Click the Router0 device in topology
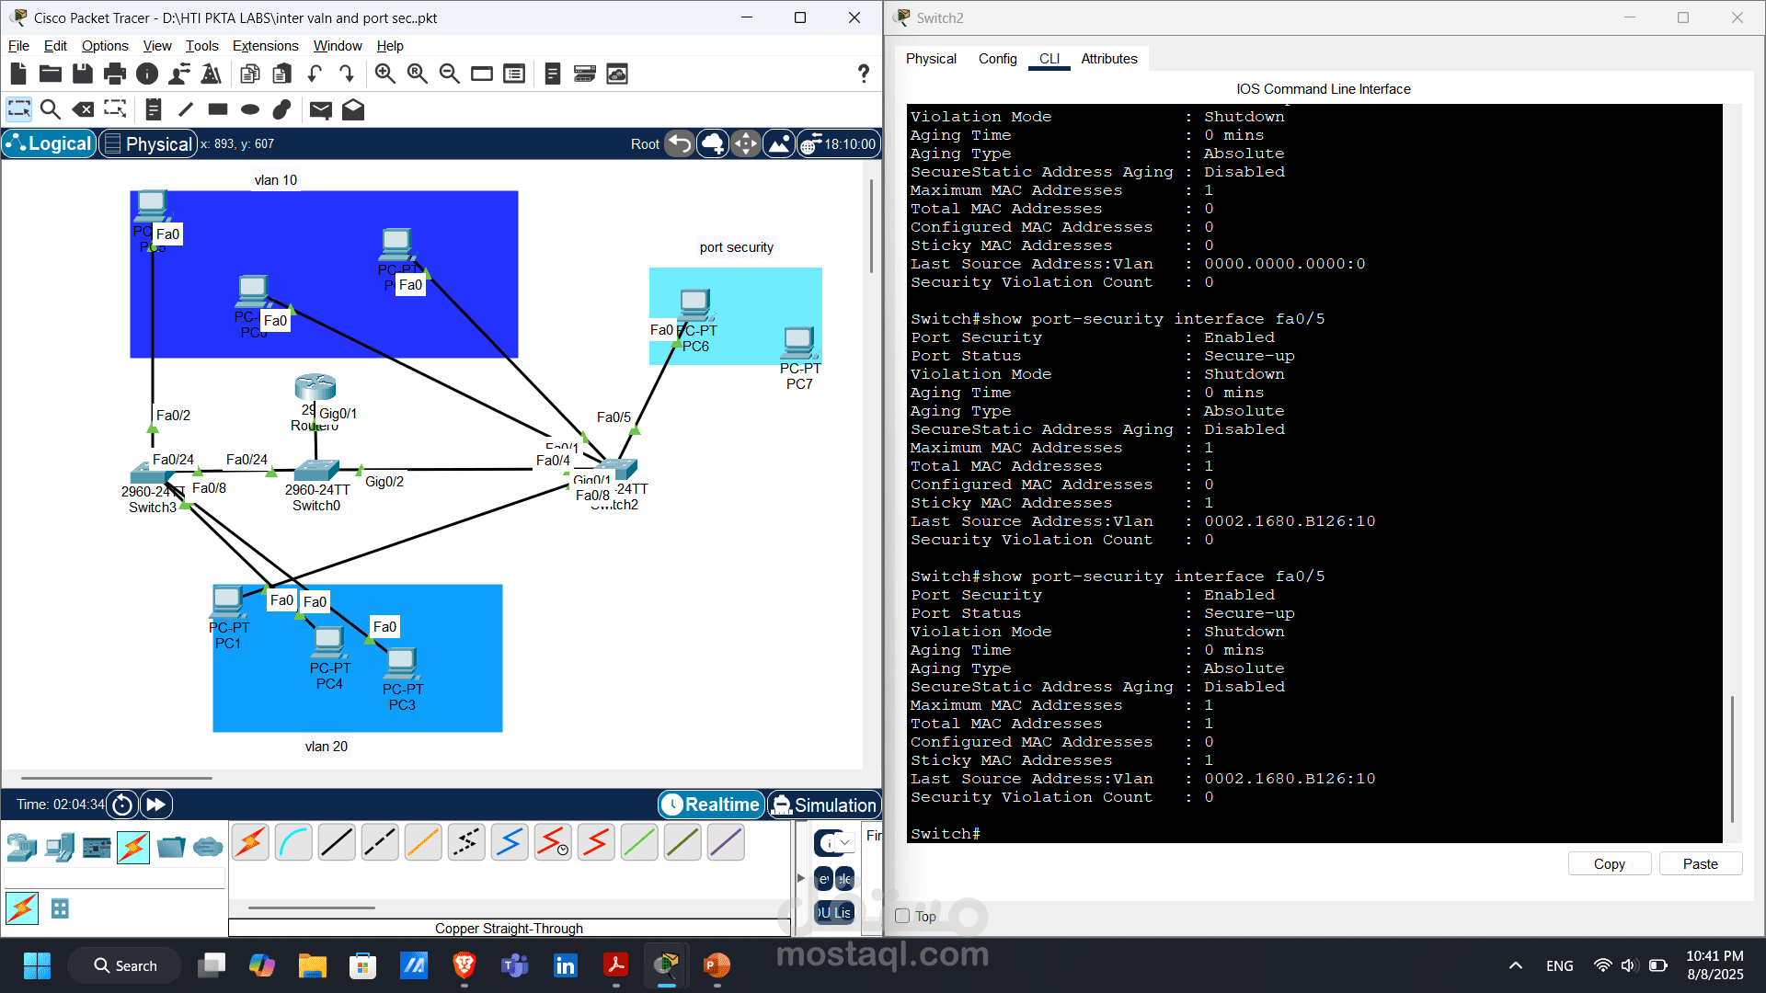This screenshot has height=993, width=1766. click(315, 387)
